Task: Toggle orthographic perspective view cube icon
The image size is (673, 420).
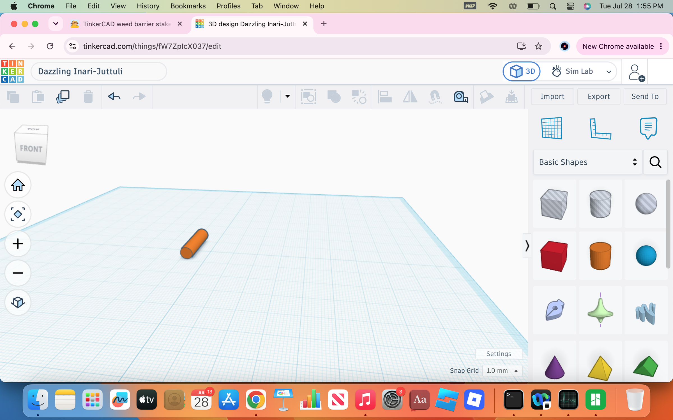Action: click(18, 302)
